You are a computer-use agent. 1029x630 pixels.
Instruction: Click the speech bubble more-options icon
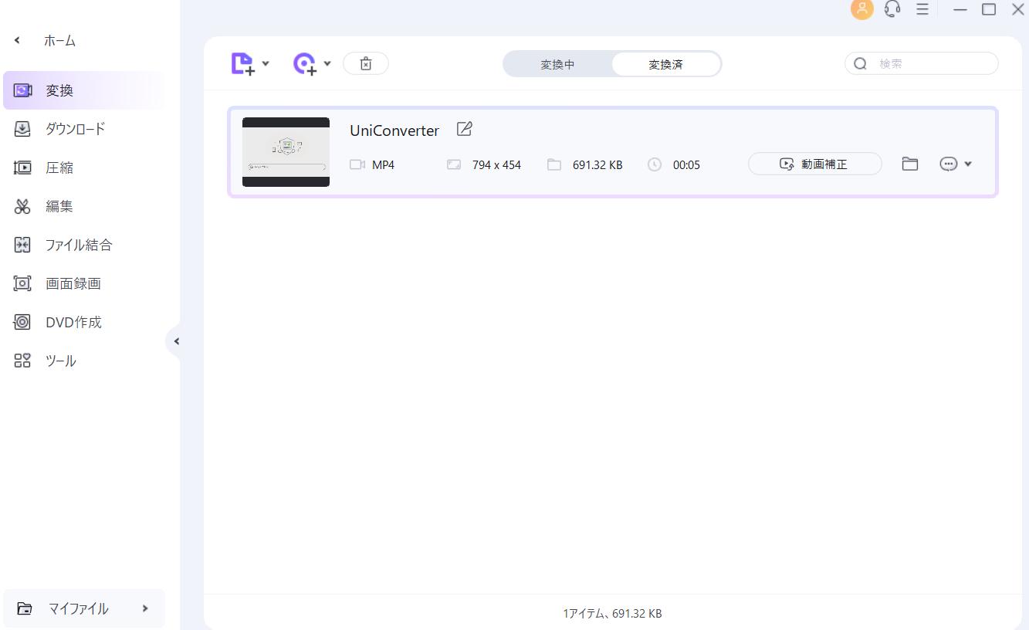pos(949,164)
